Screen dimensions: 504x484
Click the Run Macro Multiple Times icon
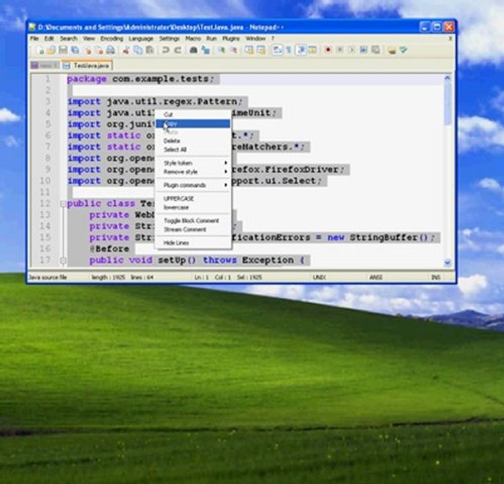364,50
